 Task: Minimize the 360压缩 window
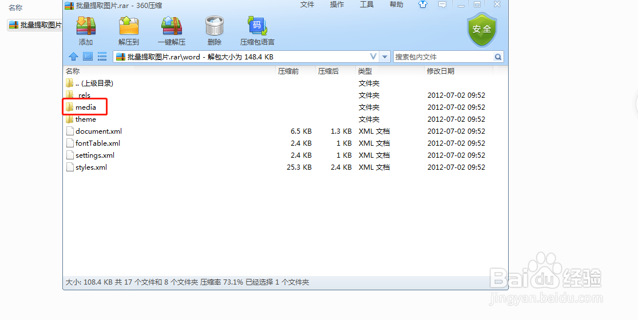click(x=461, y=5)
